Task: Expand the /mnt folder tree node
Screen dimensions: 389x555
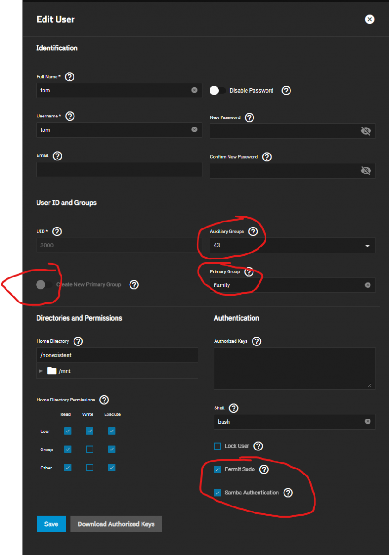Action: [x=41, y=371]
